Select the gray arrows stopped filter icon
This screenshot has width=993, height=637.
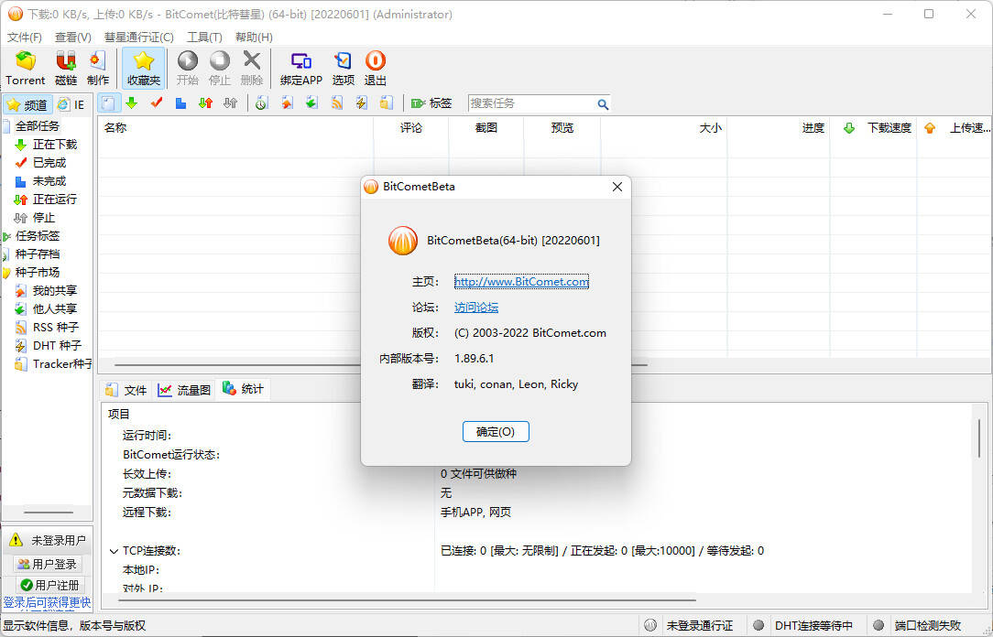pos(231,103)
